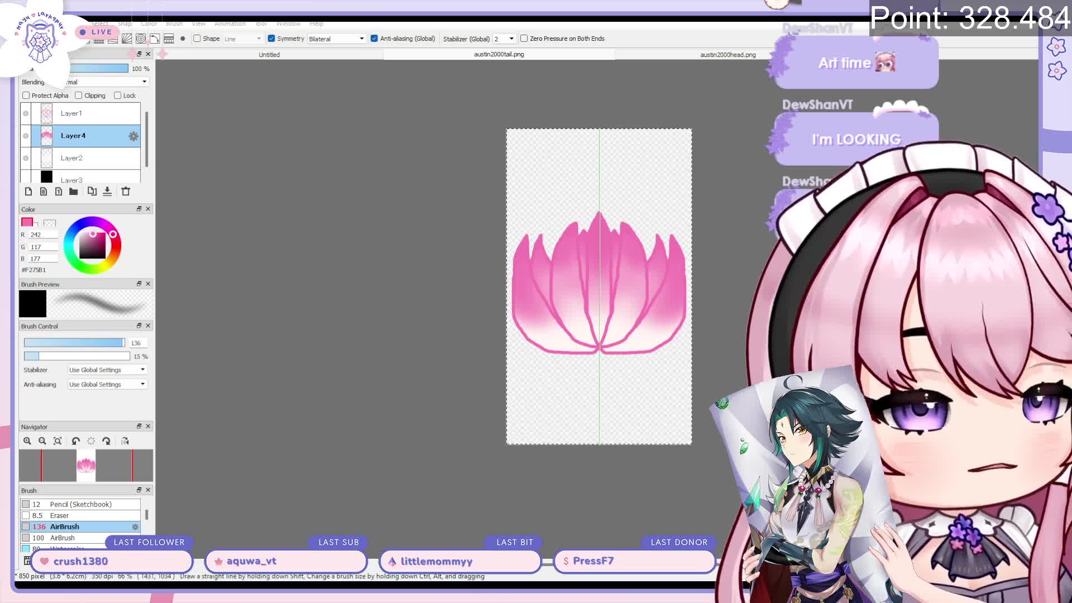Float the Brush Control panel
Image resolution: width=1072 pixels, height=603 pixels.
coord(139,326)
